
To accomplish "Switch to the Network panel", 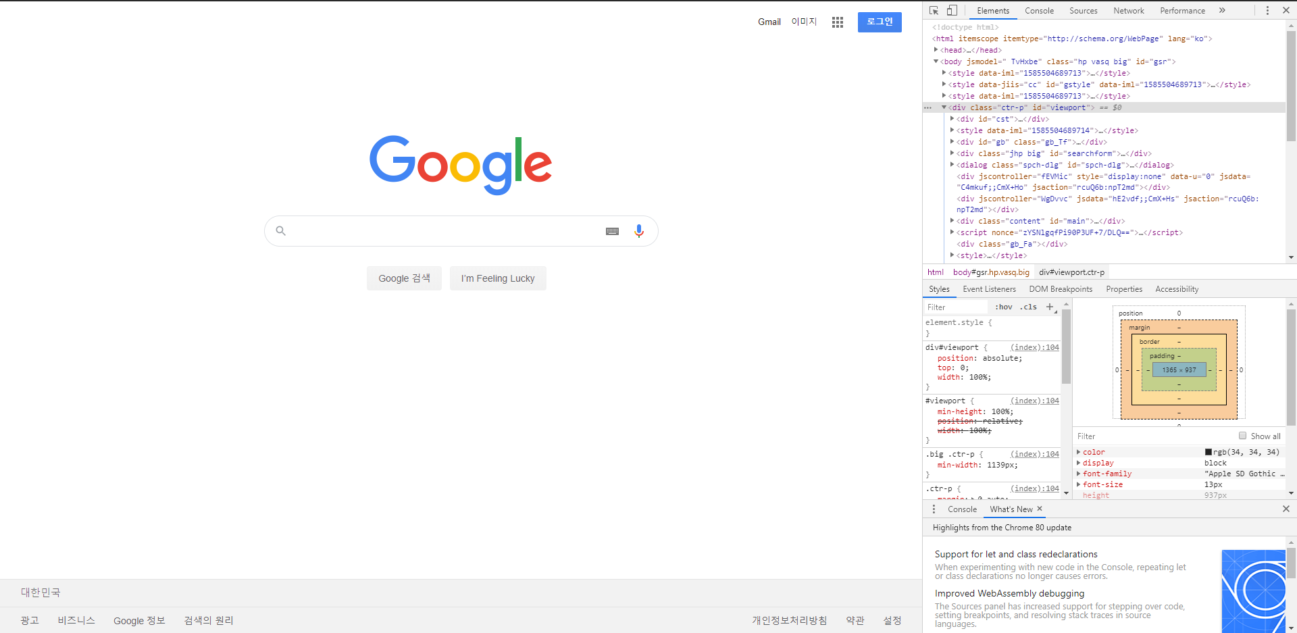I will click(1129, 10).
